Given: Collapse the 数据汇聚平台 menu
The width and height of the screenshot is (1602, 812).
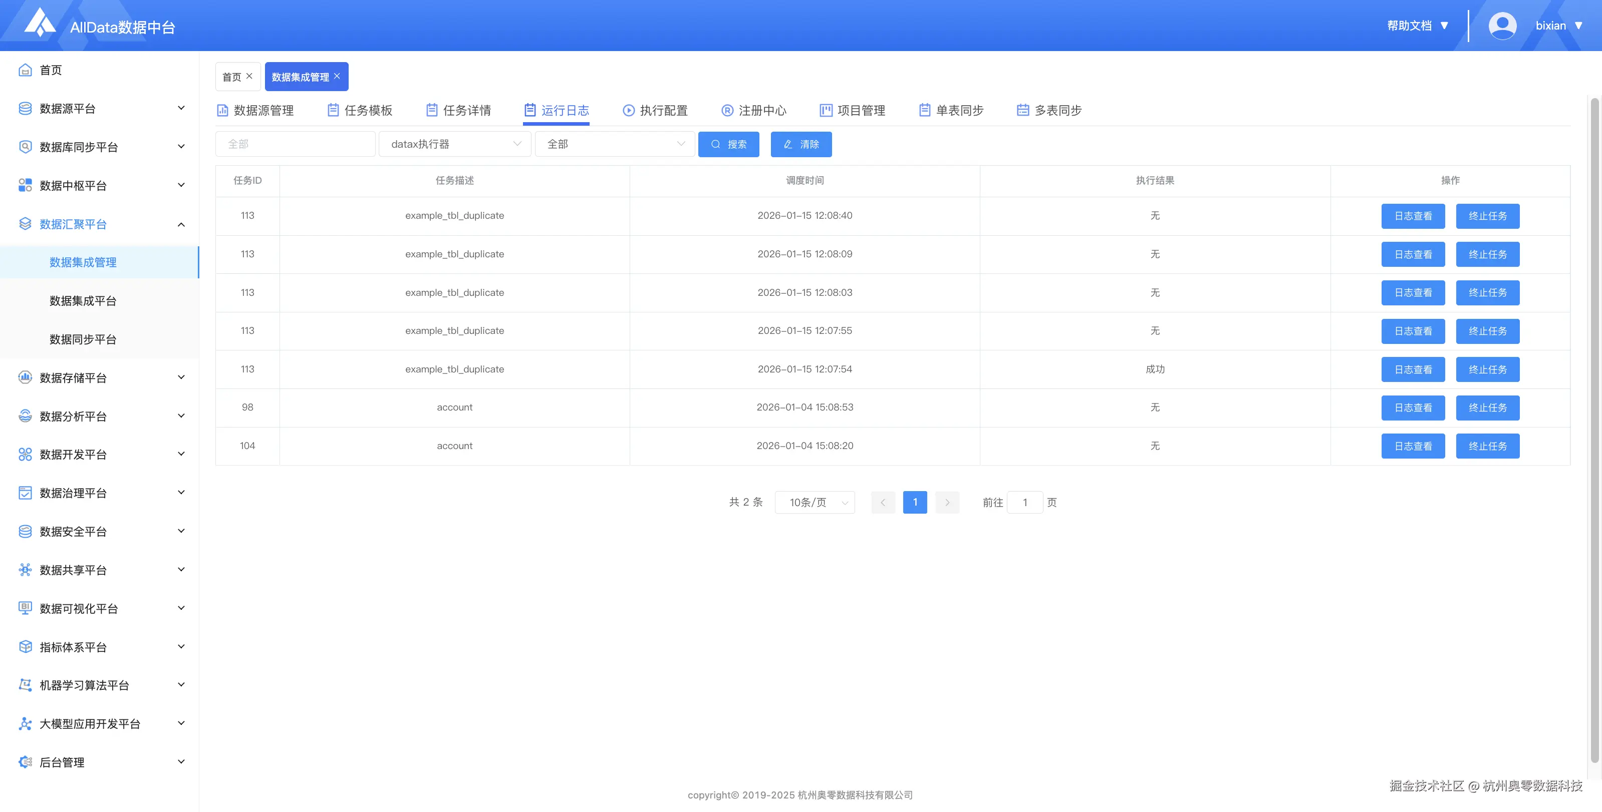Looking at the screenshot, I should pyautogui.click(x=181, y=224).
